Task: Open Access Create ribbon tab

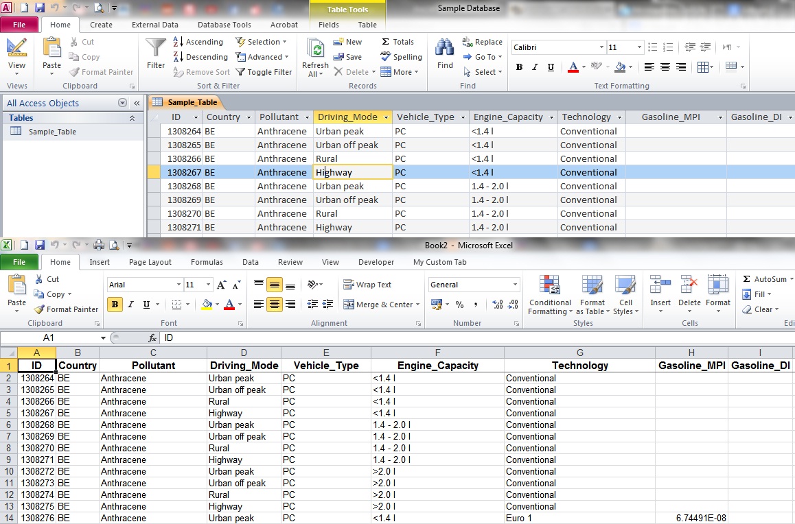Action: click(102, 24)
